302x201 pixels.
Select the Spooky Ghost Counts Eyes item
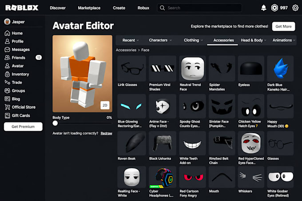tap(192, 106)
